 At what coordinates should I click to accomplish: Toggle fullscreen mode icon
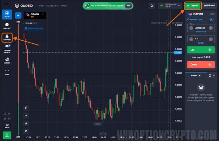point(5,114)
